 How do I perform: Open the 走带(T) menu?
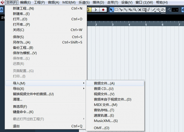coord(113,2)
